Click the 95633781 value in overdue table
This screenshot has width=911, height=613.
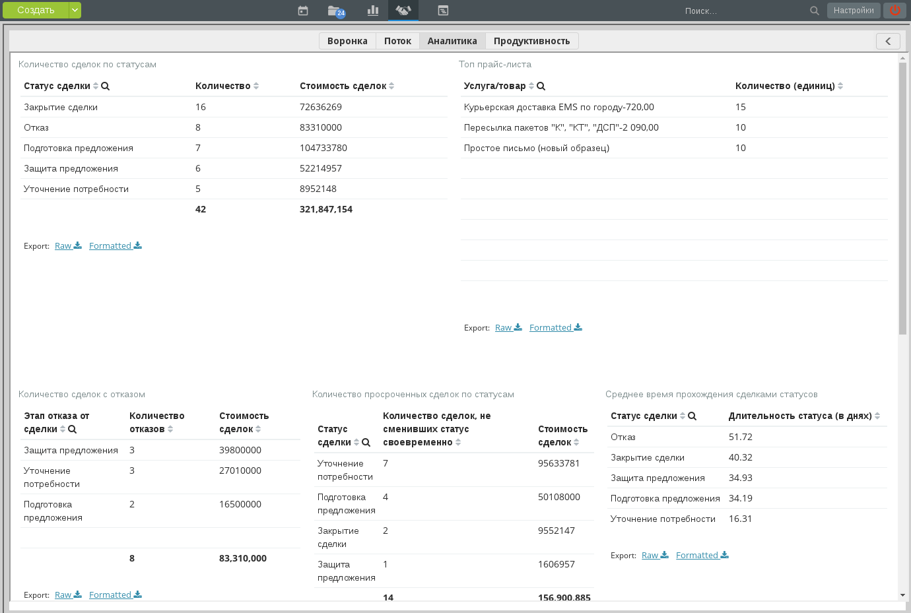559,463
